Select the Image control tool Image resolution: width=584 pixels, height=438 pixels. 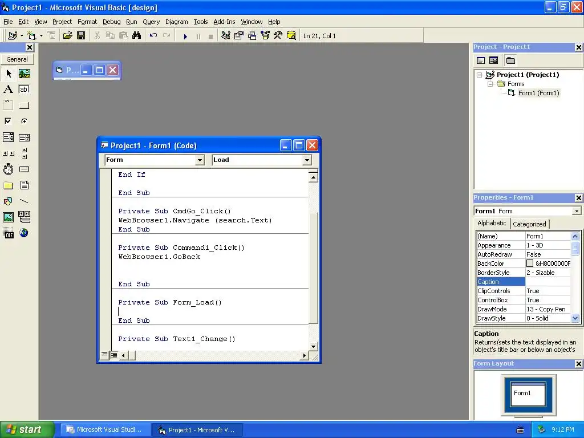coord(8,217)
